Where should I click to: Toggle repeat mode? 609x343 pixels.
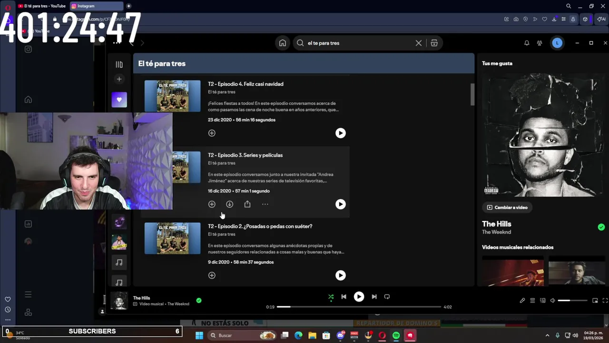point(387,297)
